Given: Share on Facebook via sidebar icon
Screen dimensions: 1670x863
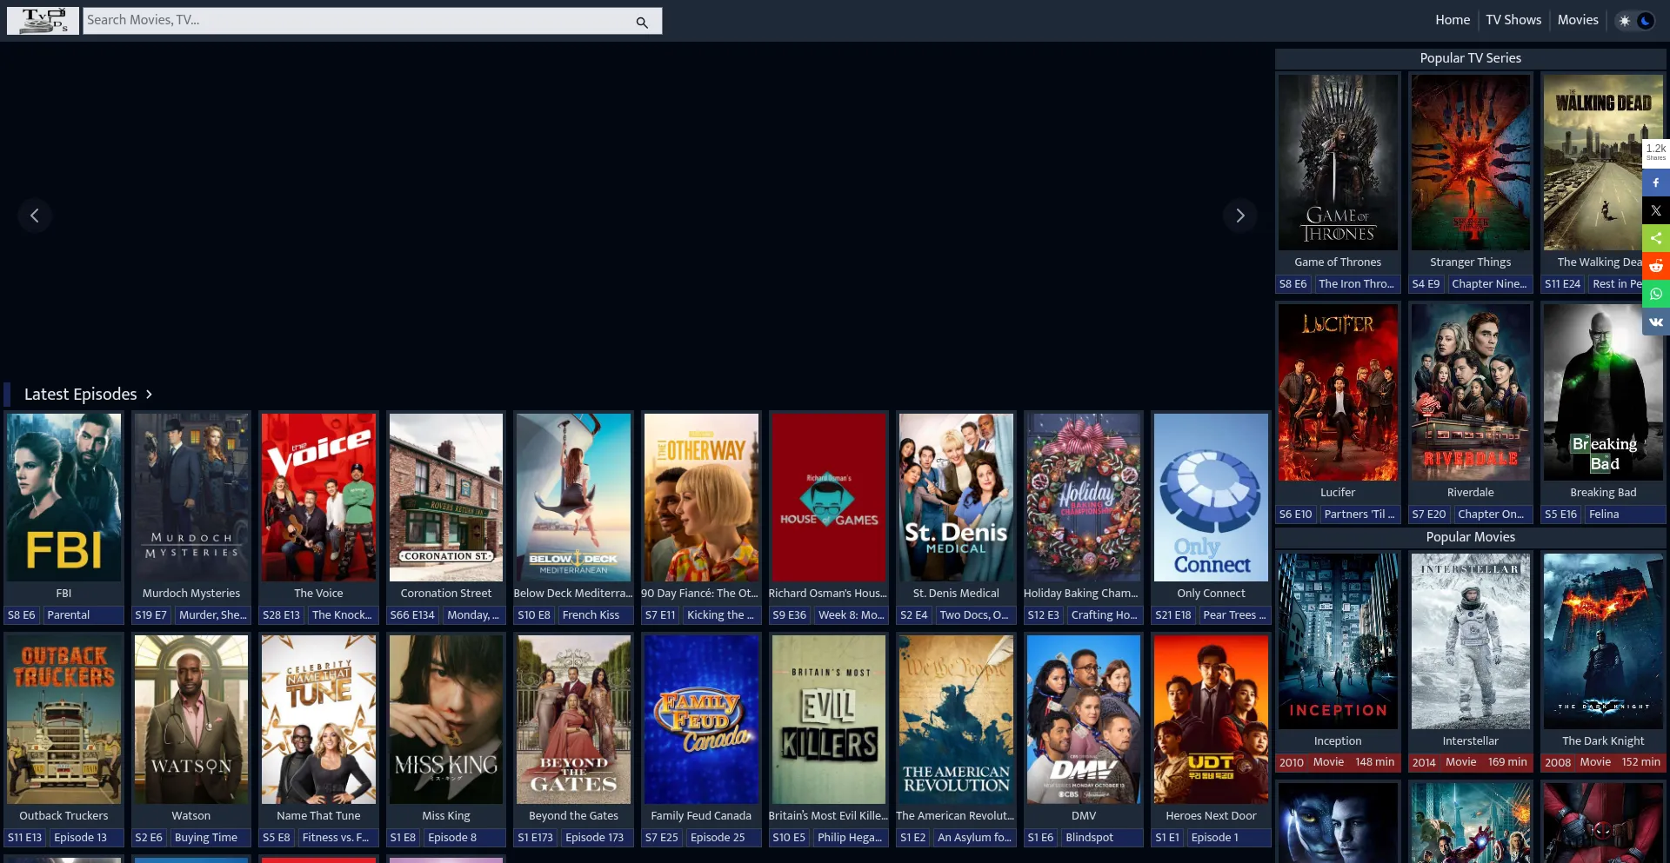Looking at the screenshot, I should pyautogui.click(x=1656, y=183).
